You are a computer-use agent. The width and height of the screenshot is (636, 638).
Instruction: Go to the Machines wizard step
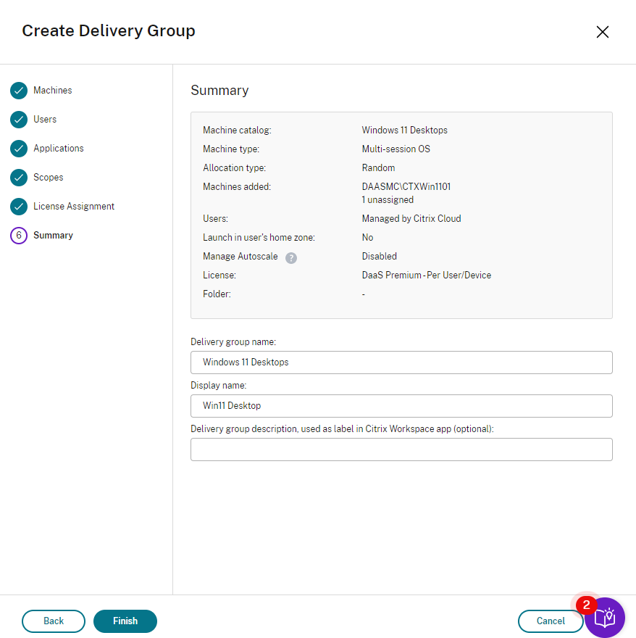[52, 91]
